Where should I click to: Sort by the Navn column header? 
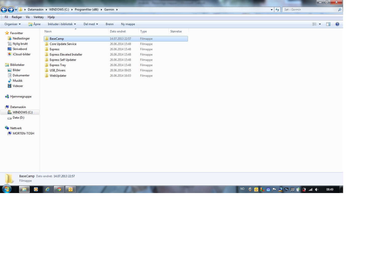76,31
